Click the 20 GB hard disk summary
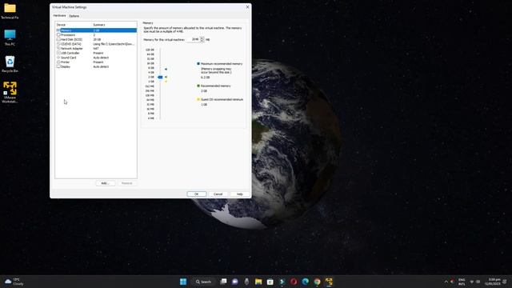 (x=97, y=39)
